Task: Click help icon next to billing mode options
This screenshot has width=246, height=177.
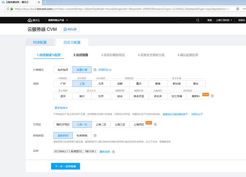Action: click(95, 70)
